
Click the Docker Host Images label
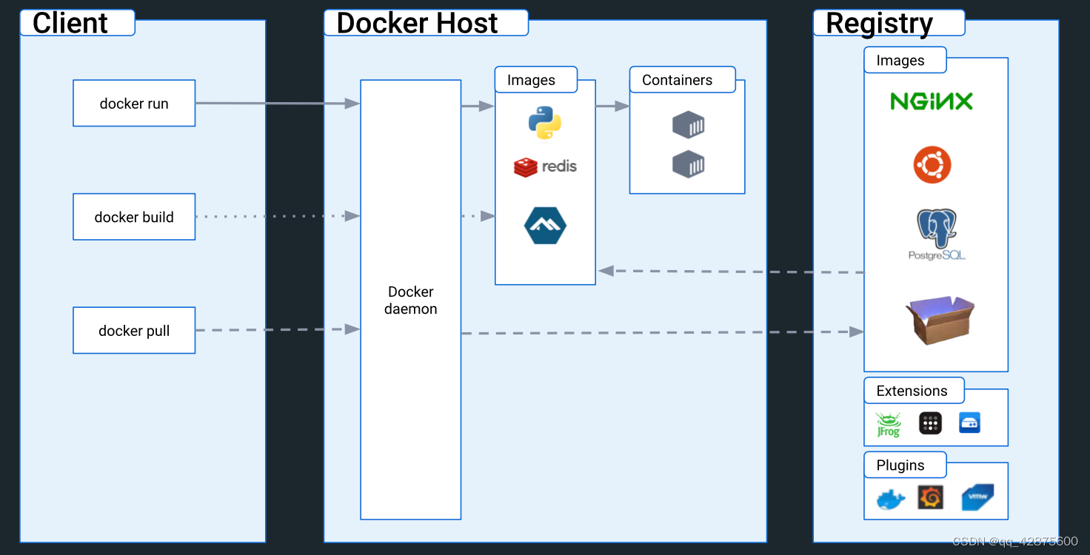pos(536,80)
